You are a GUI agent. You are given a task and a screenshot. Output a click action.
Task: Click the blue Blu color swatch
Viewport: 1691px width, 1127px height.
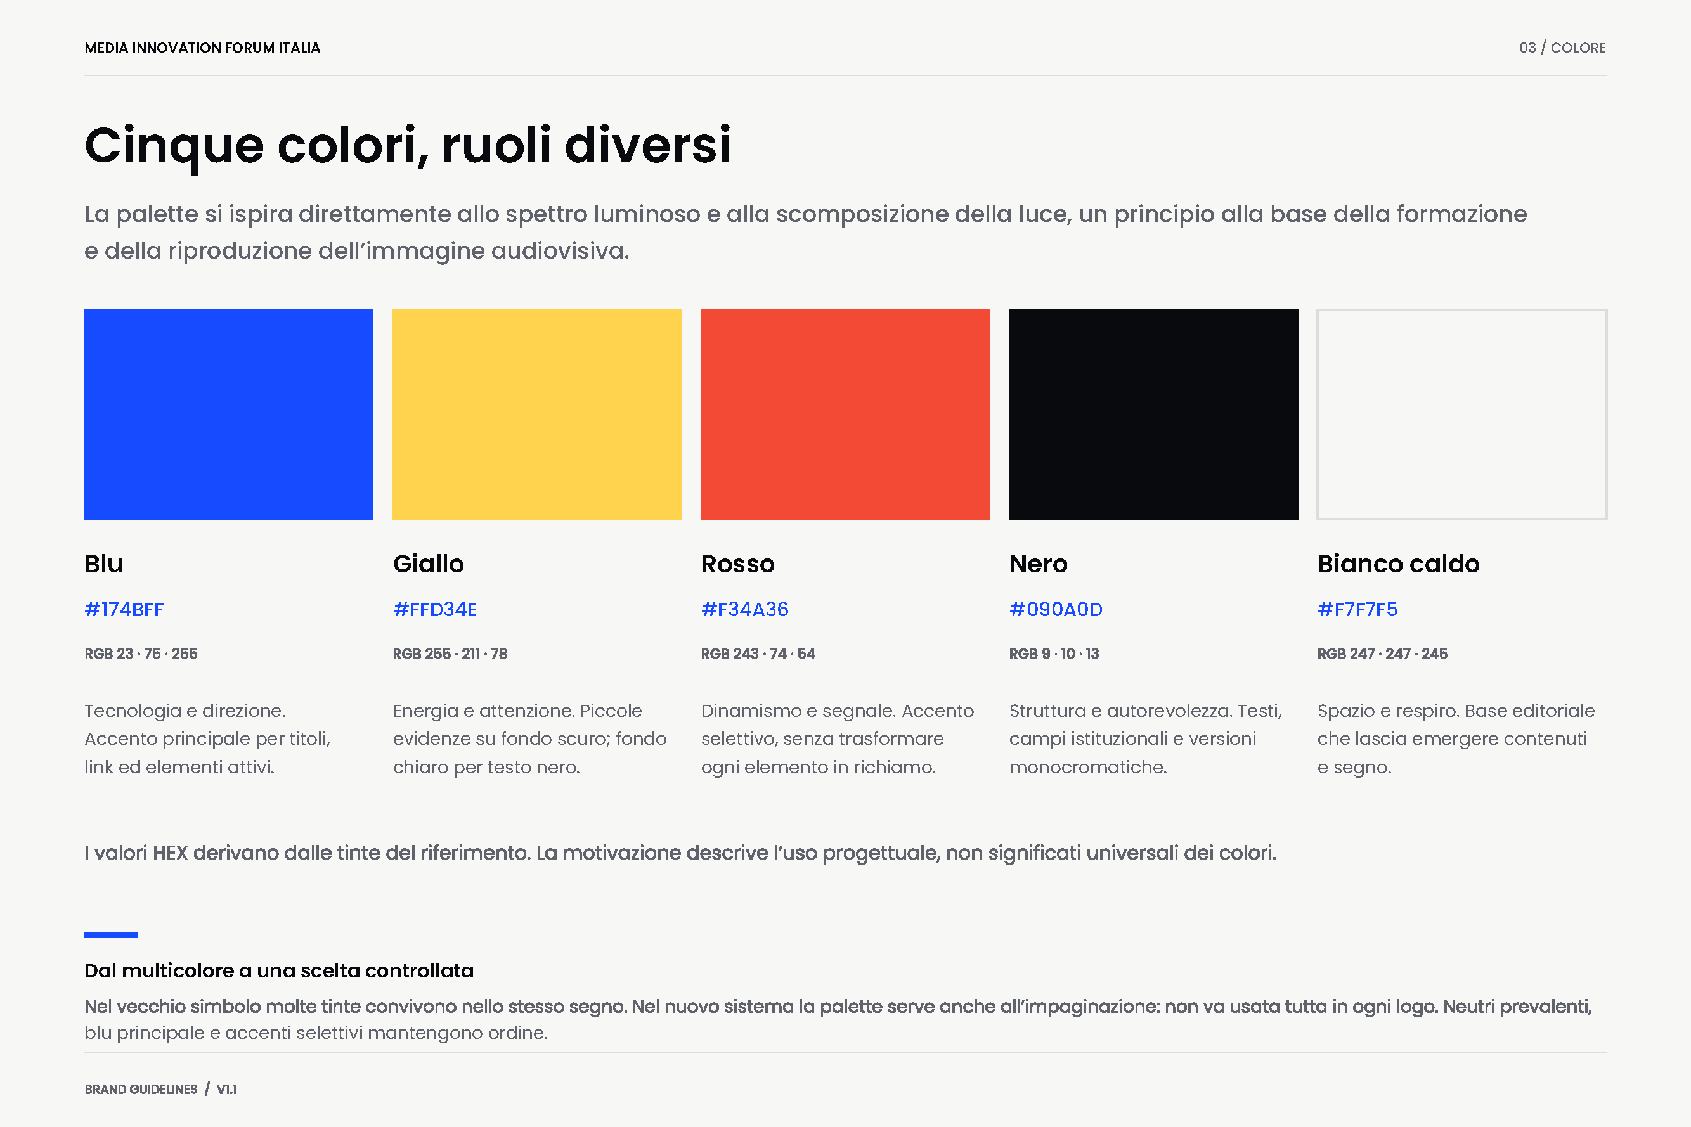(229, 414)
